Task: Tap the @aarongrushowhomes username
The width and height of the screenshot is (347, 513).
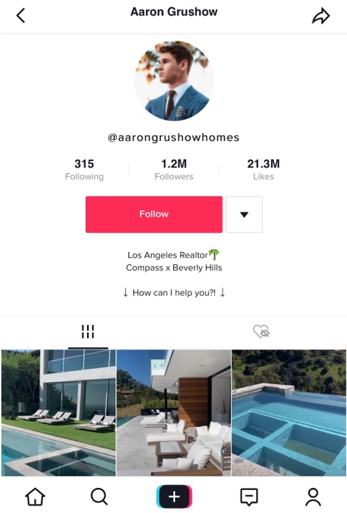Action: [x=174, y=137]
